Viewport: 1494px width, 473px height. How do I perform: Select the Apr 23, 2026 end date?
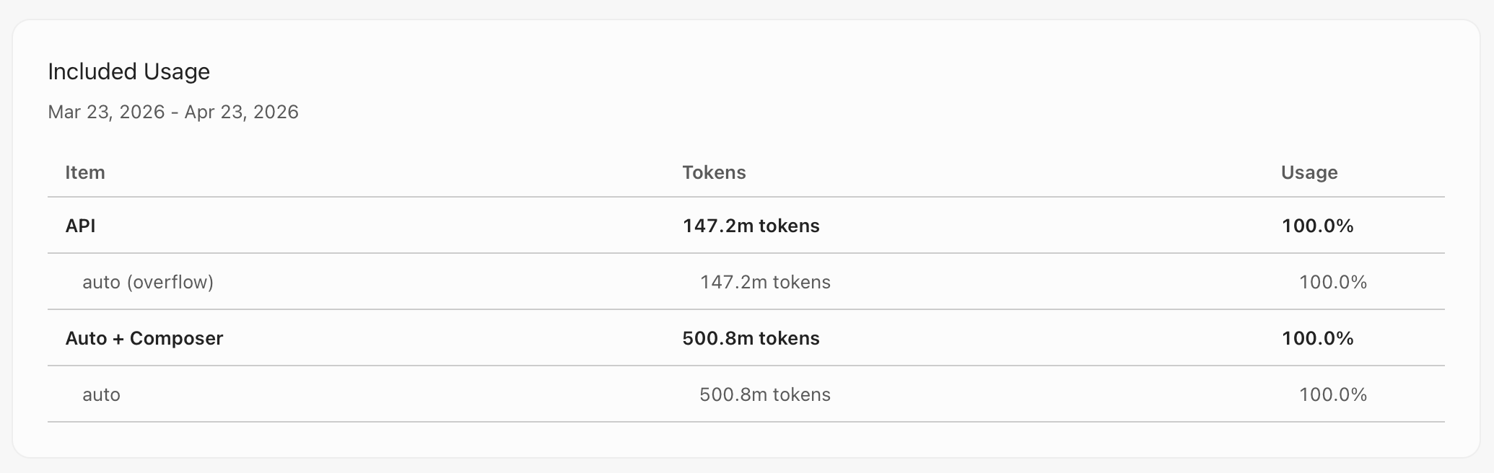click(x=241, y=112)
